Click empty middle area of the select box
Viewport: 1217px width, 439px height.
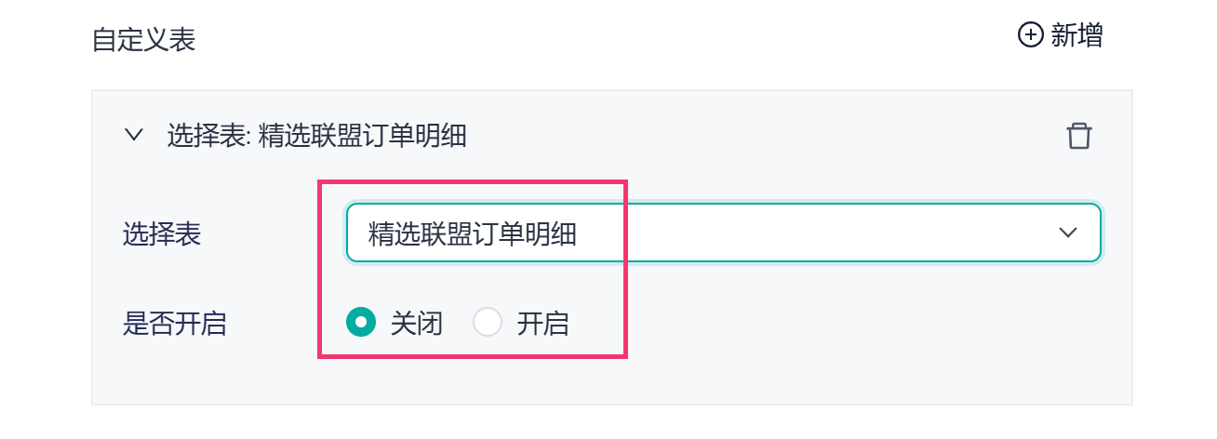[809, 233]
